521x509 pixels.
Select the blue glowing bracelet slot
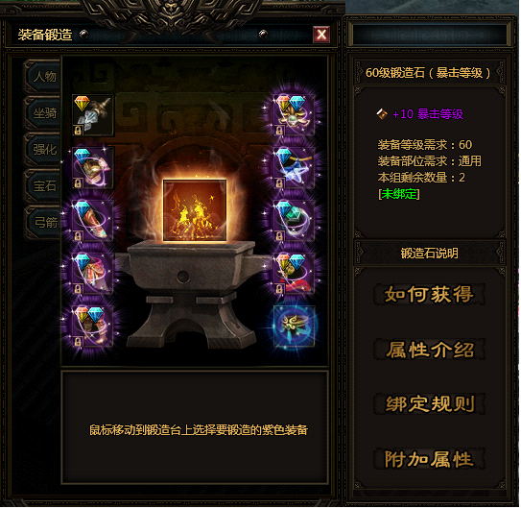294,327
